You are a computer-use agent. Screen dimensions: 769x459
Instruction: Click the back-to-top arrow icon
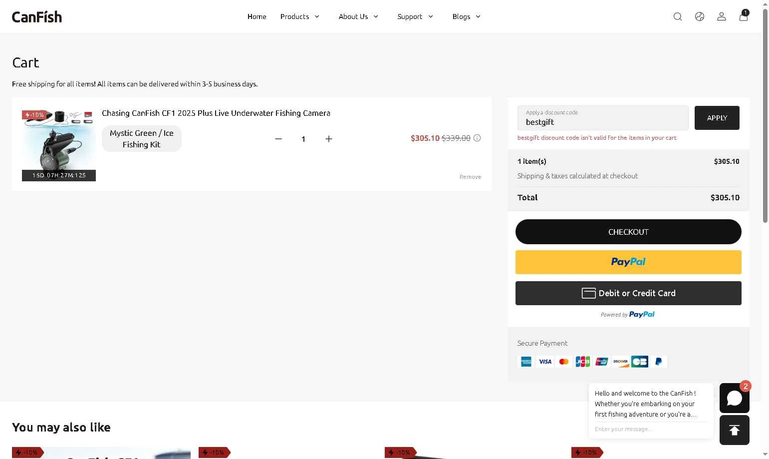pyautogui.click(x=735, y=430)
